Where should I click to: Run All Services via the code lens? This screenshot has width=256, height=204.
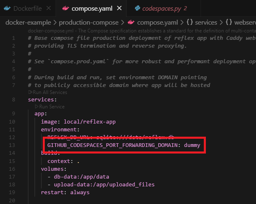(x=49, y=92)
